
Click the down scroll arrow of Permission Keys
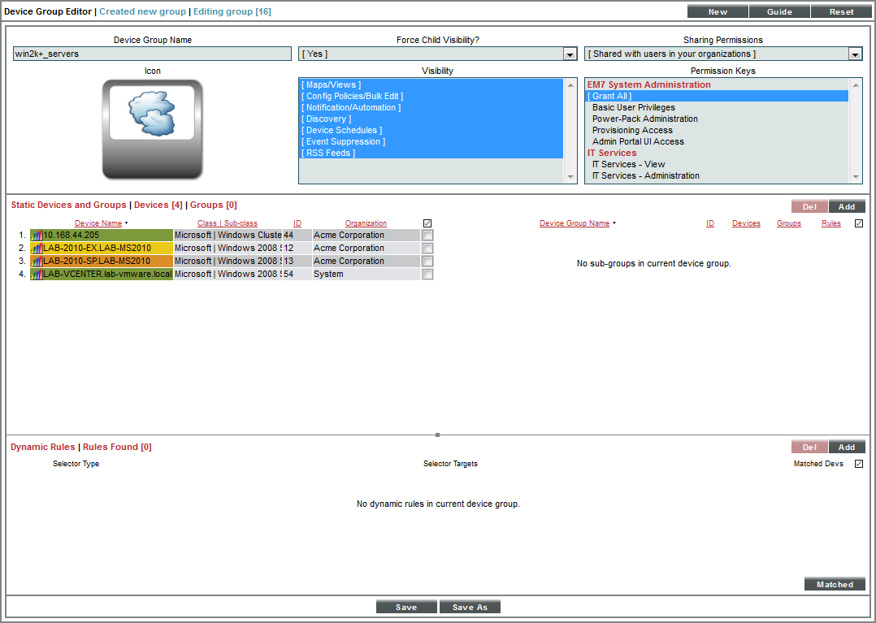tap(857, 177)
